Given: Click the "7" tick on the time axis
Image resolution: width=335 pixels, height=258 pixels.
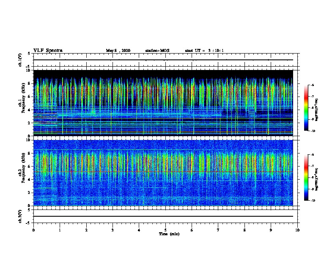Looking at the screenshot, I should (x=218, y=230).
